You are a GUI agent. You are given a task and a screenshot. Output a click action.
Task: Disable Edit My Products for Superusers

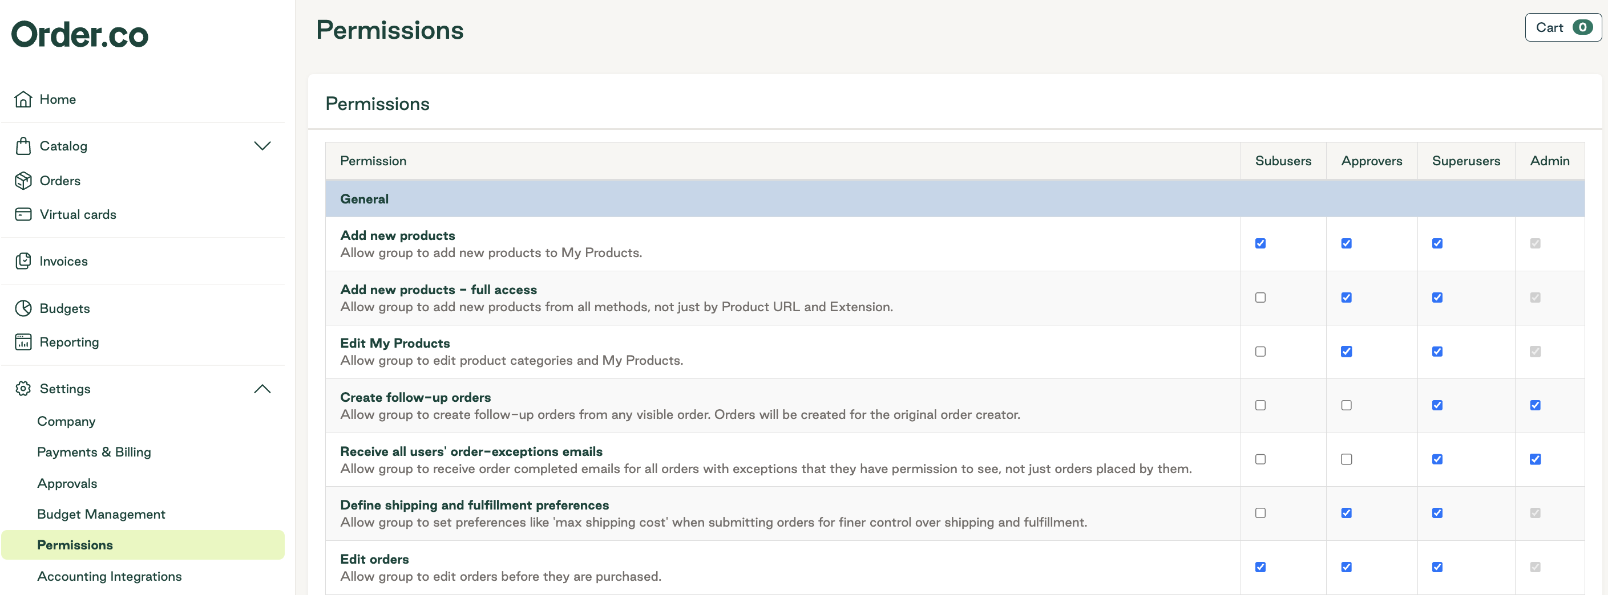[1437, 352]
